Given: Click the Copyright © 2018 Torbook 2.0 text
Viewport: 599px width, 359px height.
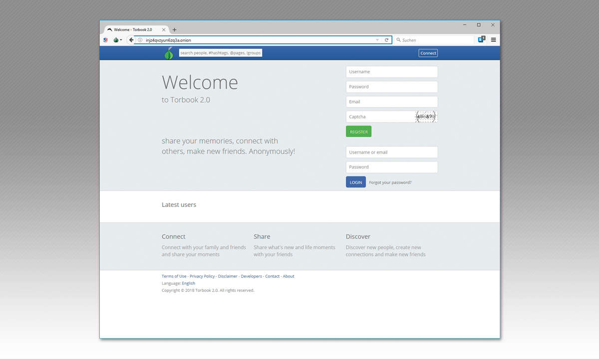Looking at the screenshot, I should pos(208,290).
